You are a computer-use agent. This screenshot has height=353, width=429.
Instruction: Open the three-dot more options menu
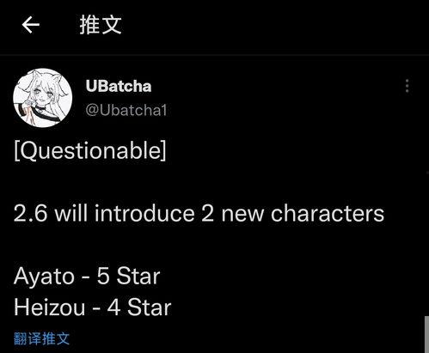(407, 86)
